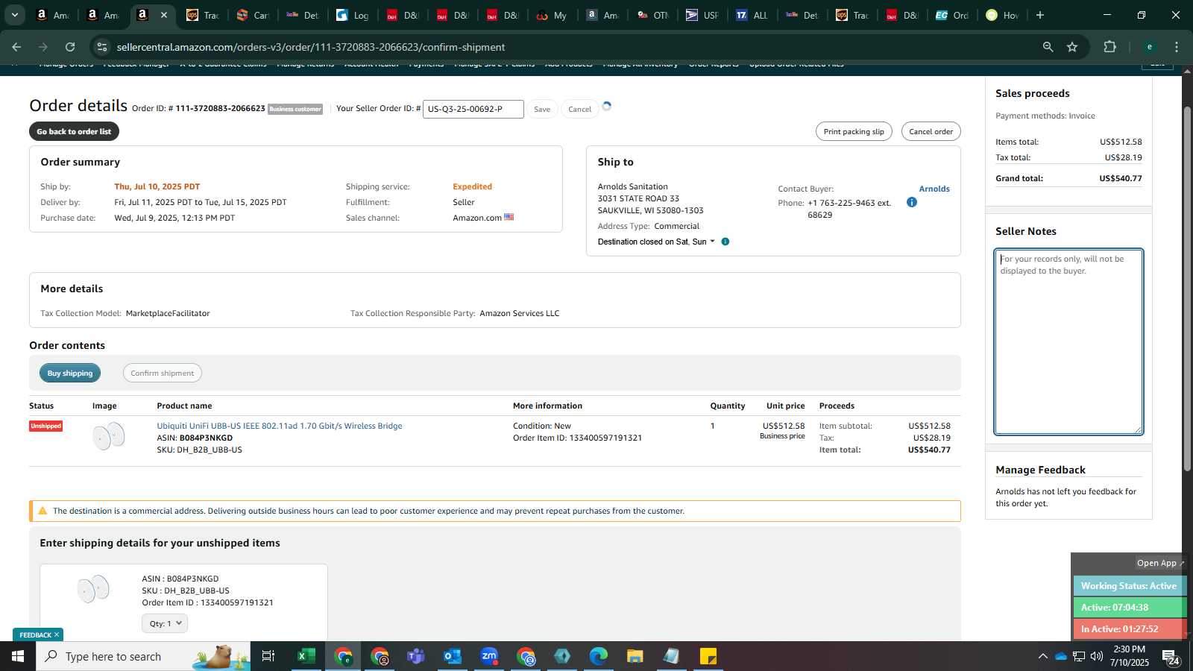The height and width of the screenshot is (671, 1193).
Task: Switch to the ALL browser tab
Action: point(752,15)
